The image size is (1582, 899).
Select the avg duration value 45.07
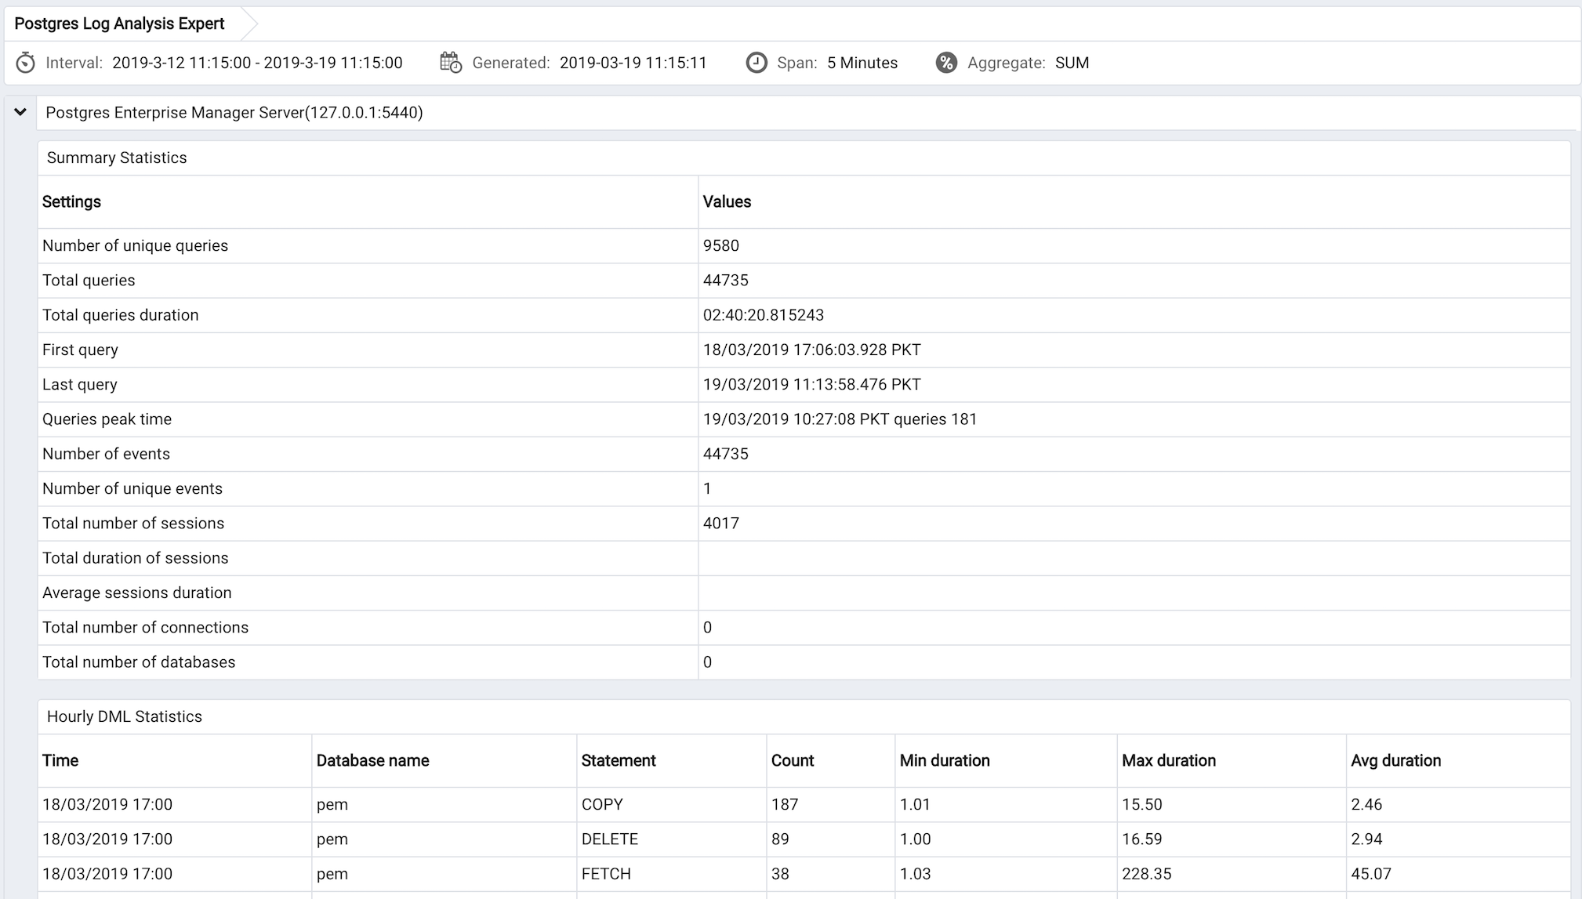tap(1371, 874)
